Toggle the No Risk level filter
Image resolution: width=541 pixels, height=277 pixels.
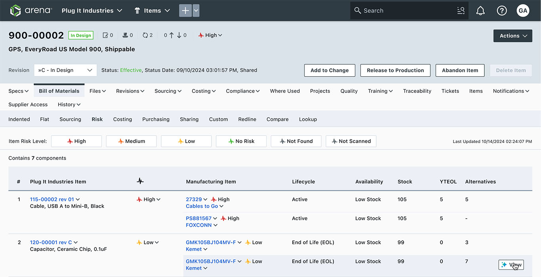(x=241, y=141)
